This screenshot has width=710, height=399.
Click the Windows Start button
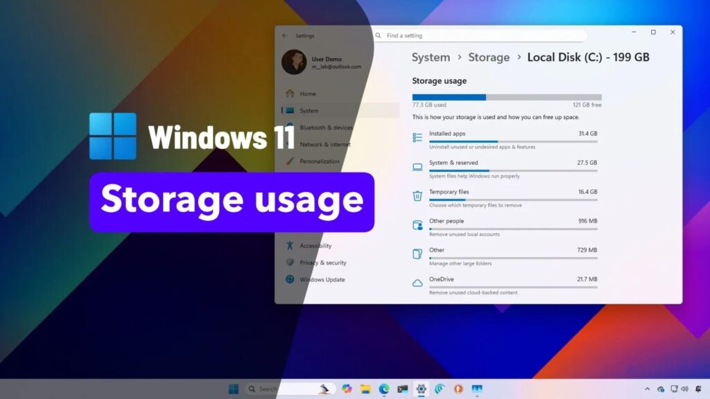tap(234, 389)
